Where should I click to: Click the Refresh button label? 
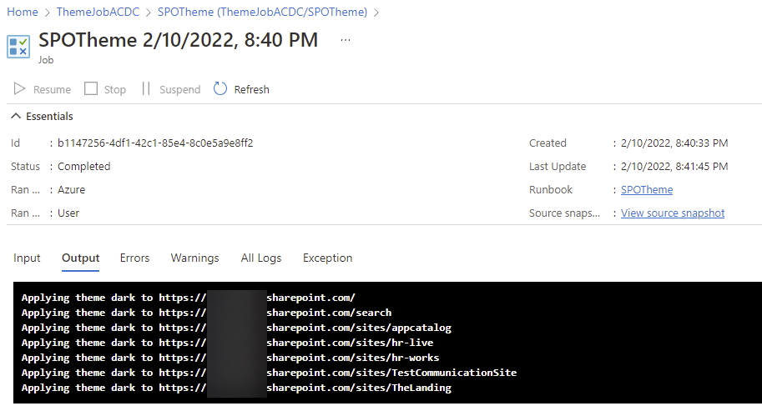252,90
